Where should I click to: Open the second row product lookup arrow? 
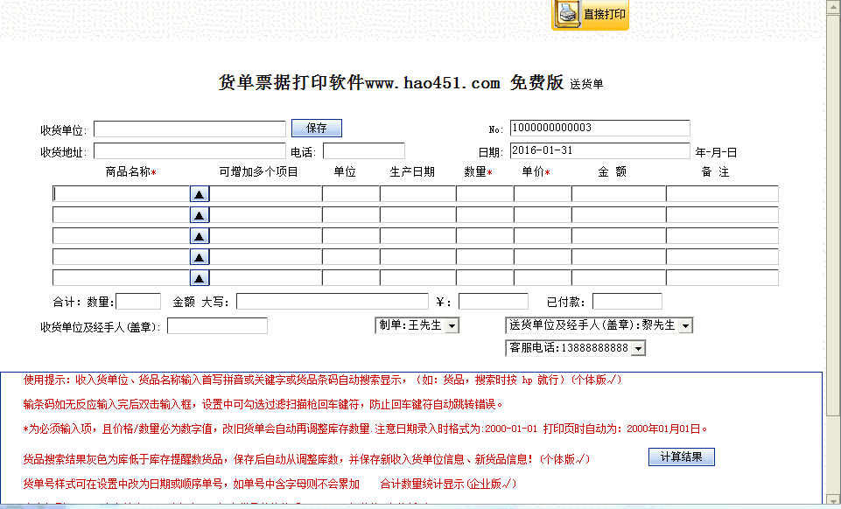(200, 215)
